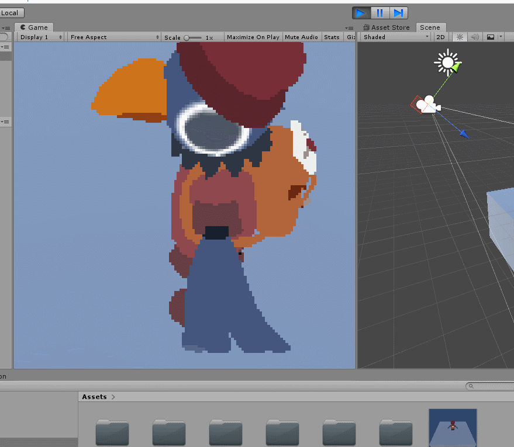Toggle Mute Audio in Game view
Viewport: 514px width, 447px height.
click(x=301, y=37)
